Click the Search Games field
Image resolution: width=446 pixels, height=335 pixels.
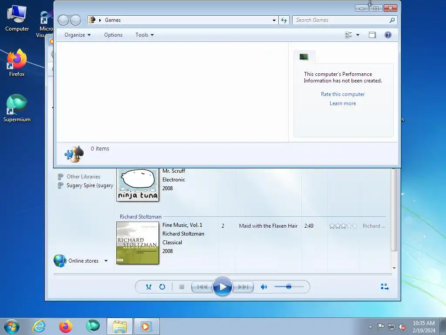tap(341, 20)
